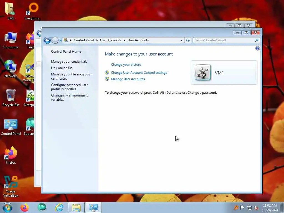Open the address bar history dropdown arrow

coord(181,40)
